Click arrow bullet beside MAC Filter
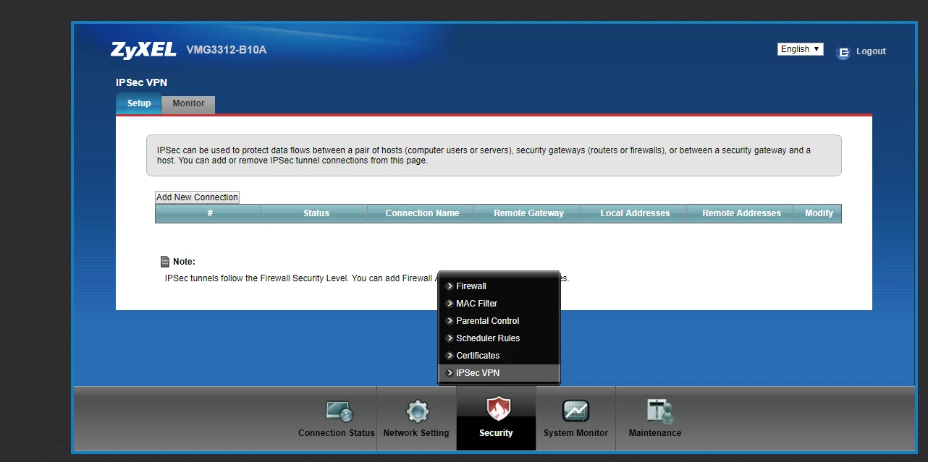This screenshot has width=928, height=462. click(x=450, y=304)
